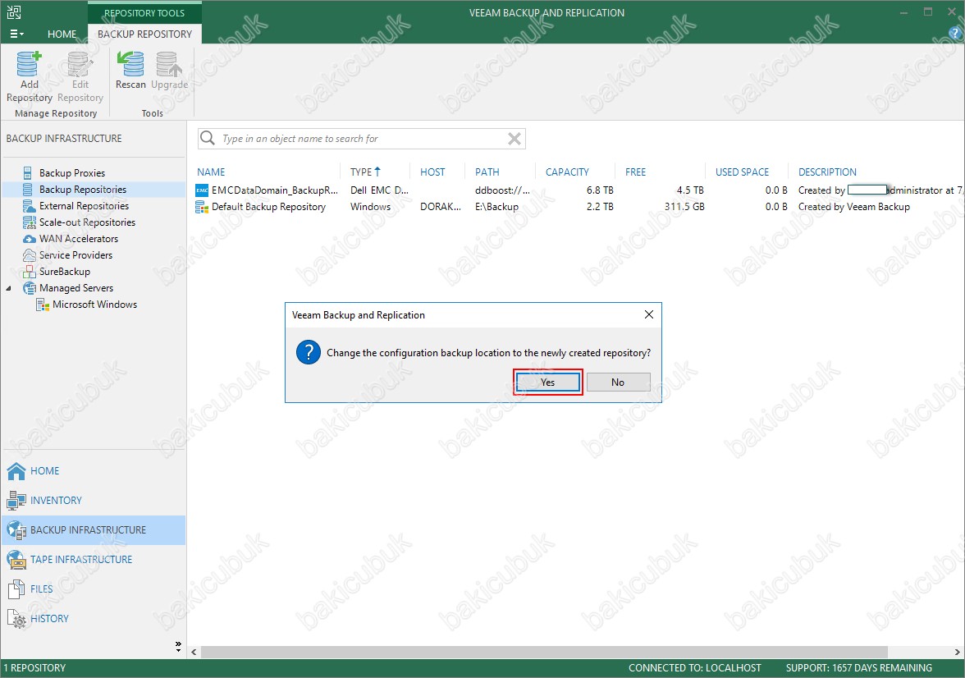
Task: Open the FILES navigation pane
Action: click(x=92, y=589)
